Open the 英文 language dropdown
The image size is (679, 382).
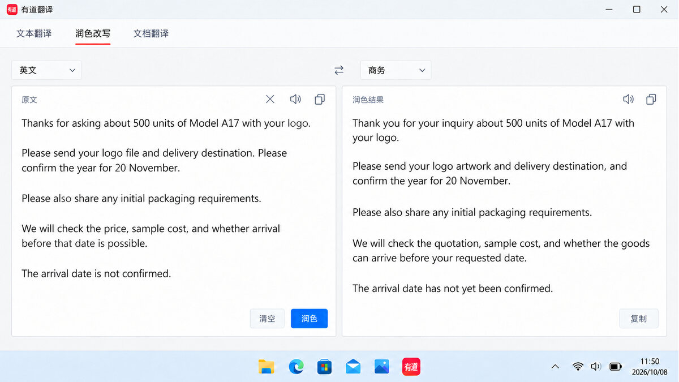(x=46, y=70)
